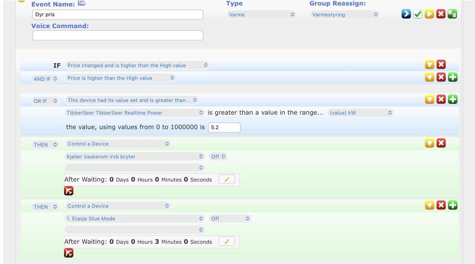
Task: Run the event with yellow play icon
Action: point(429,14)
